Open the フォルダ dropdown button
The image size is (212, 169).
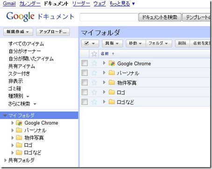pos(159,43)
